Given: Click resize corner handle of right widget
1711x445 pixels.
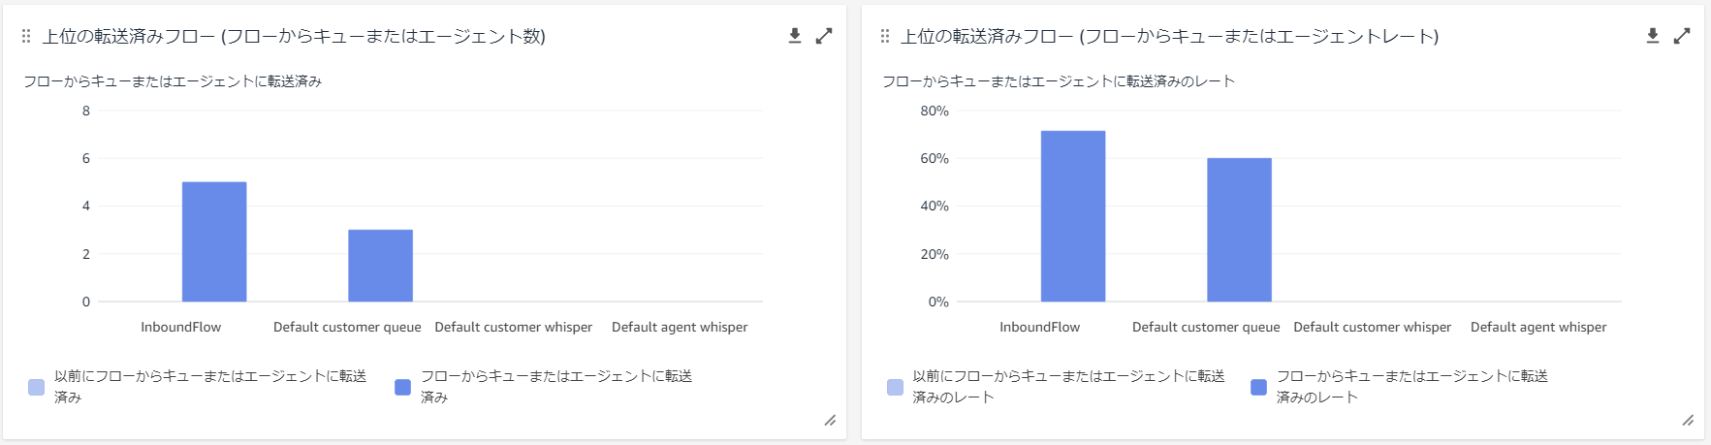Looking at the screenshot, I should (x=1688, y=420).
